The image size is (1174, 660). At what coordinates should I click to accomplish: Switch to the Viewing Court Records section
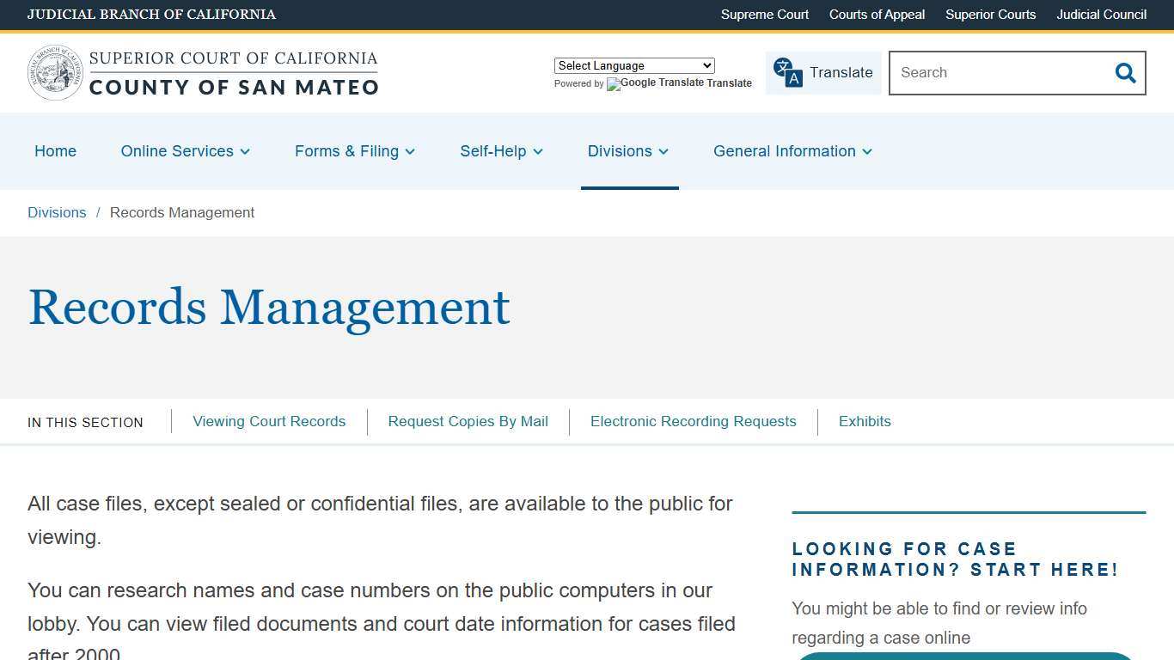tap(269, 421)
